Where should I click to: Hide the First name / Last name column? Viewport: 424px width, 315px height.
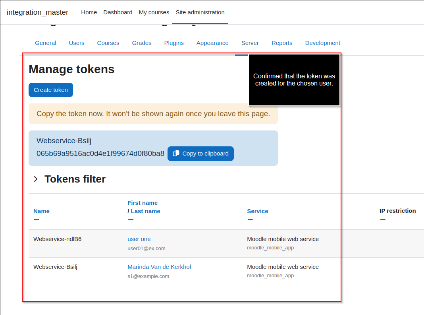(131, 220)
